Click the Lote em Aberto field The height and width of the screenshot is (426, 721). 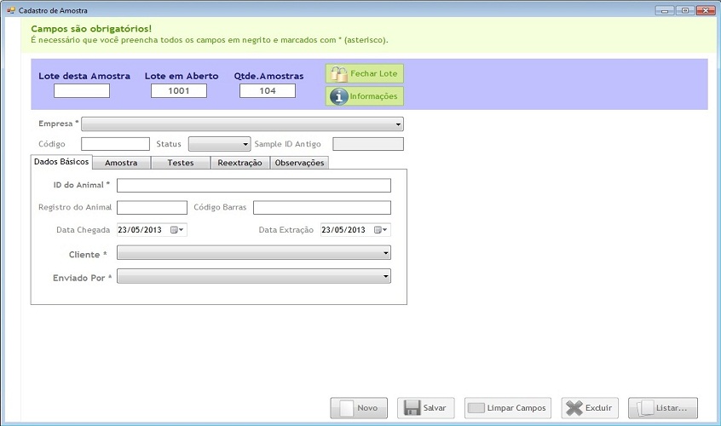click(179, 91)
